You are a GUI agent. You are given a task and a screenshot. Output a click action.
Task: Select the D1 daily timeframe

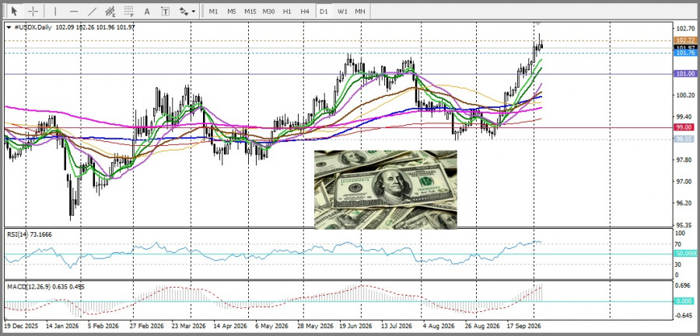[x=324, y=11]
